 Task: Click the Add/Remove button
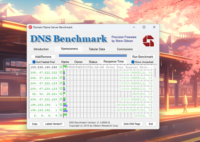click(43, 57)
